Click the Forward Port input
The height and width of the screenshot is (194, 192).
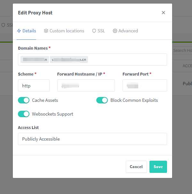click(145, 85)
